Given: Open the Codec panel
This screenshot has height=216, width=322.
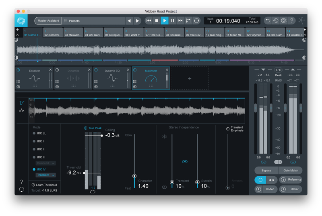Looking at the screenshot, I should [x=270, y=189].
